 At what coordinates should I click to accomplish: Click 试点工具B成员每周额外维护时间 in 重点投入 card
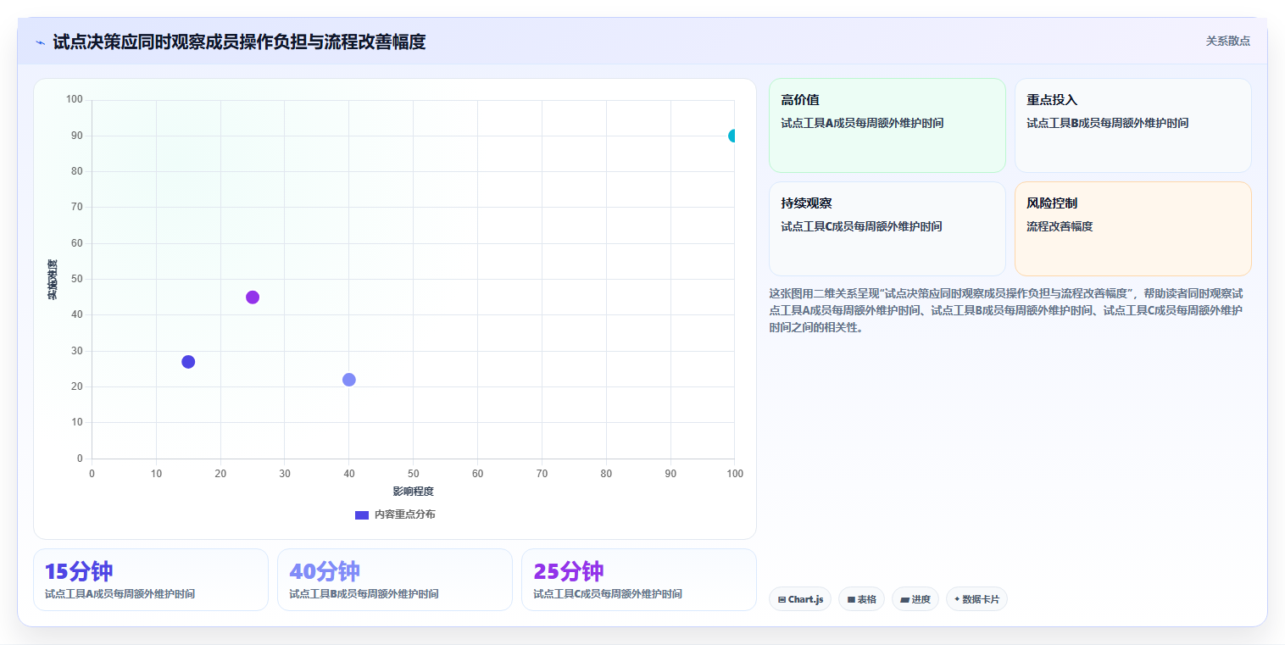1107,123
